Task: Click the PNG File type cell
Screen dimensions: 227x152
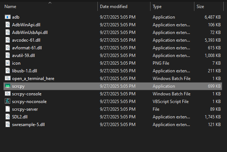Action: pyautogui.click(x=161, y=63)
